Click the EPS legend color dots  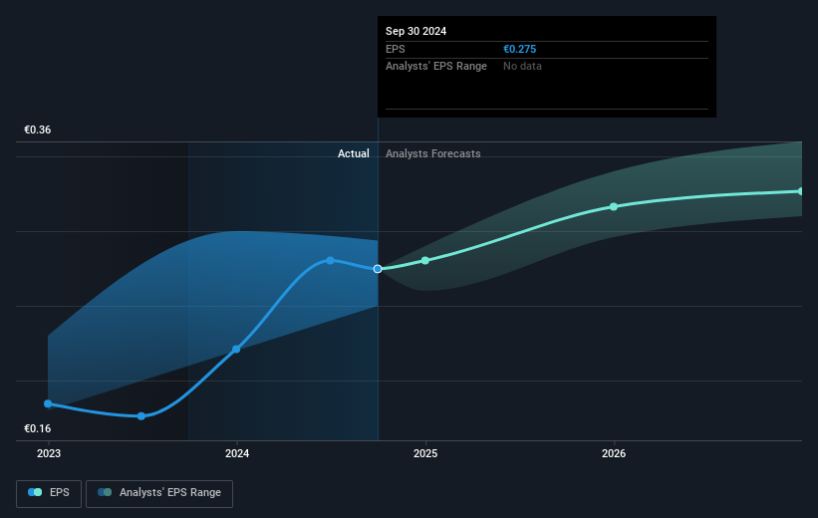pos(35,492)
